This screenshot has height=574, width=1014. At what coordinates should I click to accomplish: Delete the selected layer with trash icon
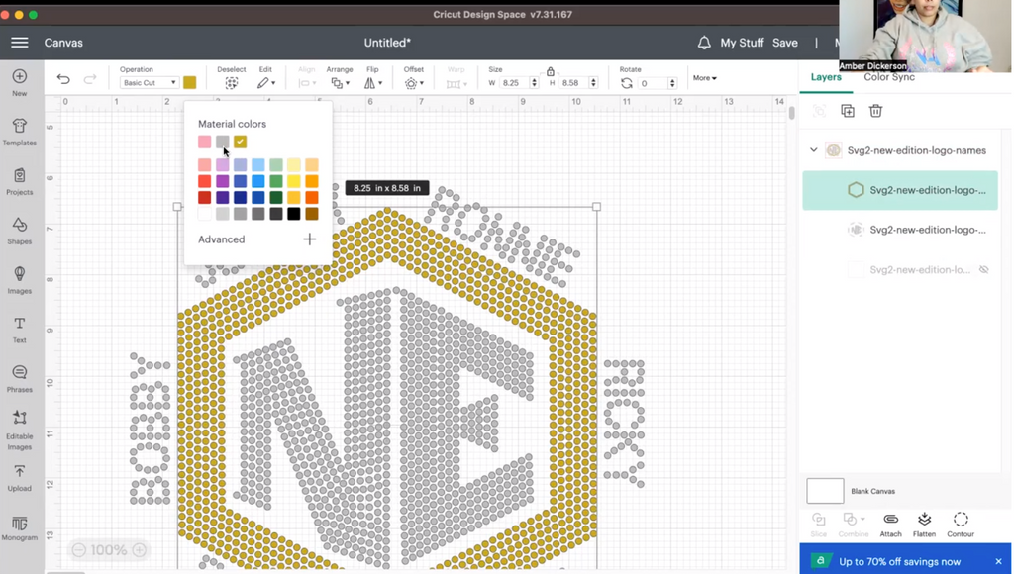875,111
